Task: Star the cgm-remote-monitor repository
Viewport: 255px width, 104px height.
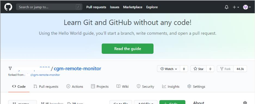Action: (x=198, y=69)
